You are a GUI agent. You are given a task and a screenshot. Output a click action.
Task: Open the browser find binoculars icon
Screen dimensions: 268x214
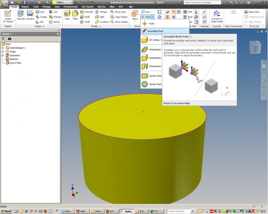[9, 39]
